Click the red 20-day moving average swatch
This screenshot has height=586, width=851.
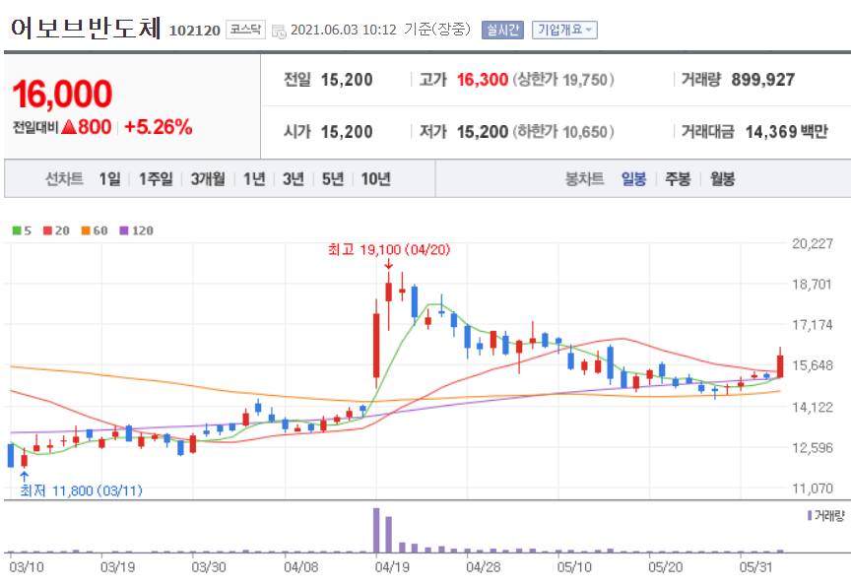click(x=47, y=230)
